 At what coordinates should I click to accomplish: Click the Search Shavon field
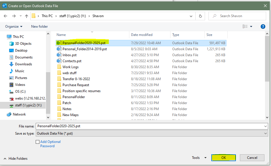237,16
